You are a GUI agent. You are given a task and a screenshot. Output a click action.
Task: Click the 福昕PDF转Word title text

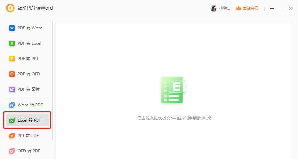35,8
